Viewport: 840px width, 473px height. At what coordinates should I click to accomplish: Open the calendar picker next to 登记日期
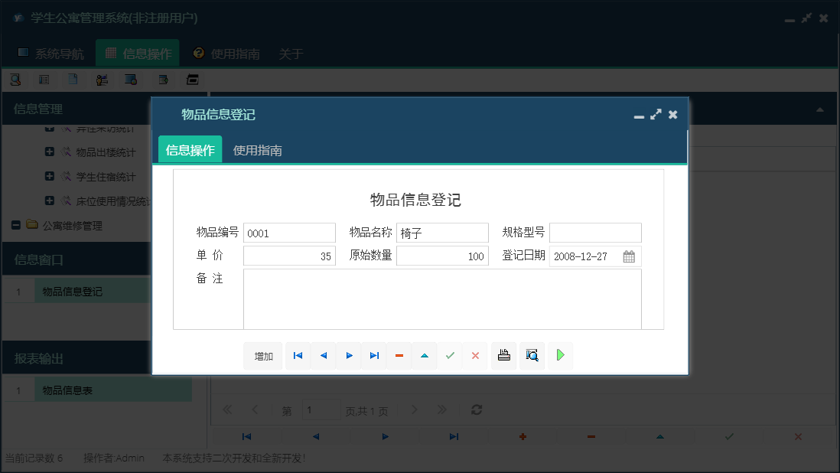(x=629, y=256)
